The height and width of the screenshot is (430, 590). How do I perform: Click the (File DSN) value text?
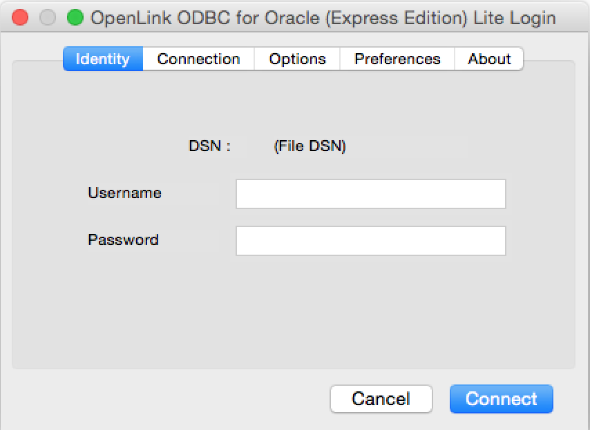(310, 146)
